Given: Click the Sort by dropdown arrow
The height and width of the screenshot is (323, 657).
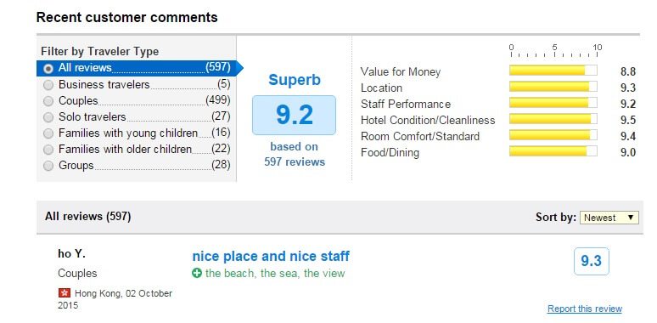Looking at the screenshot, I should (x=631, y=218).
